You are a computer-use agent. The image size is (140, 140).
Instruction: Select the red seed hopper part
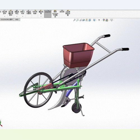point(78,55)
